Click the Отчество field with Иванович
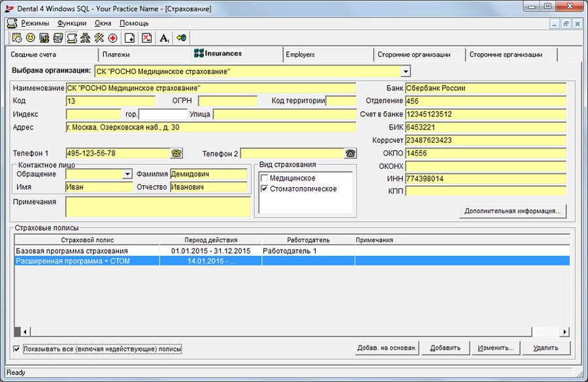 click(x=209, y=187)
